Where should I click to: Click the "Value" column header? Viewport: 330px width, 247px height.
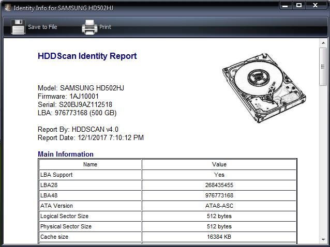tap(219, 164)
